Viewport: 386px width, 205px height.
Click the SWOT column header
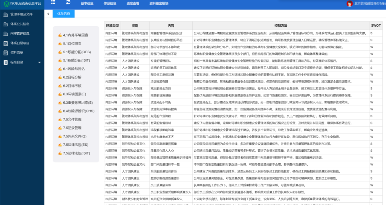pos(376,25)
